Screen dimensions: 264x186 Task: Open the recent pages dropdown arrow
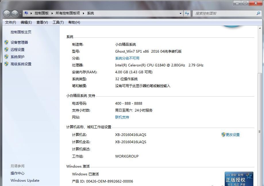point(20,14)
